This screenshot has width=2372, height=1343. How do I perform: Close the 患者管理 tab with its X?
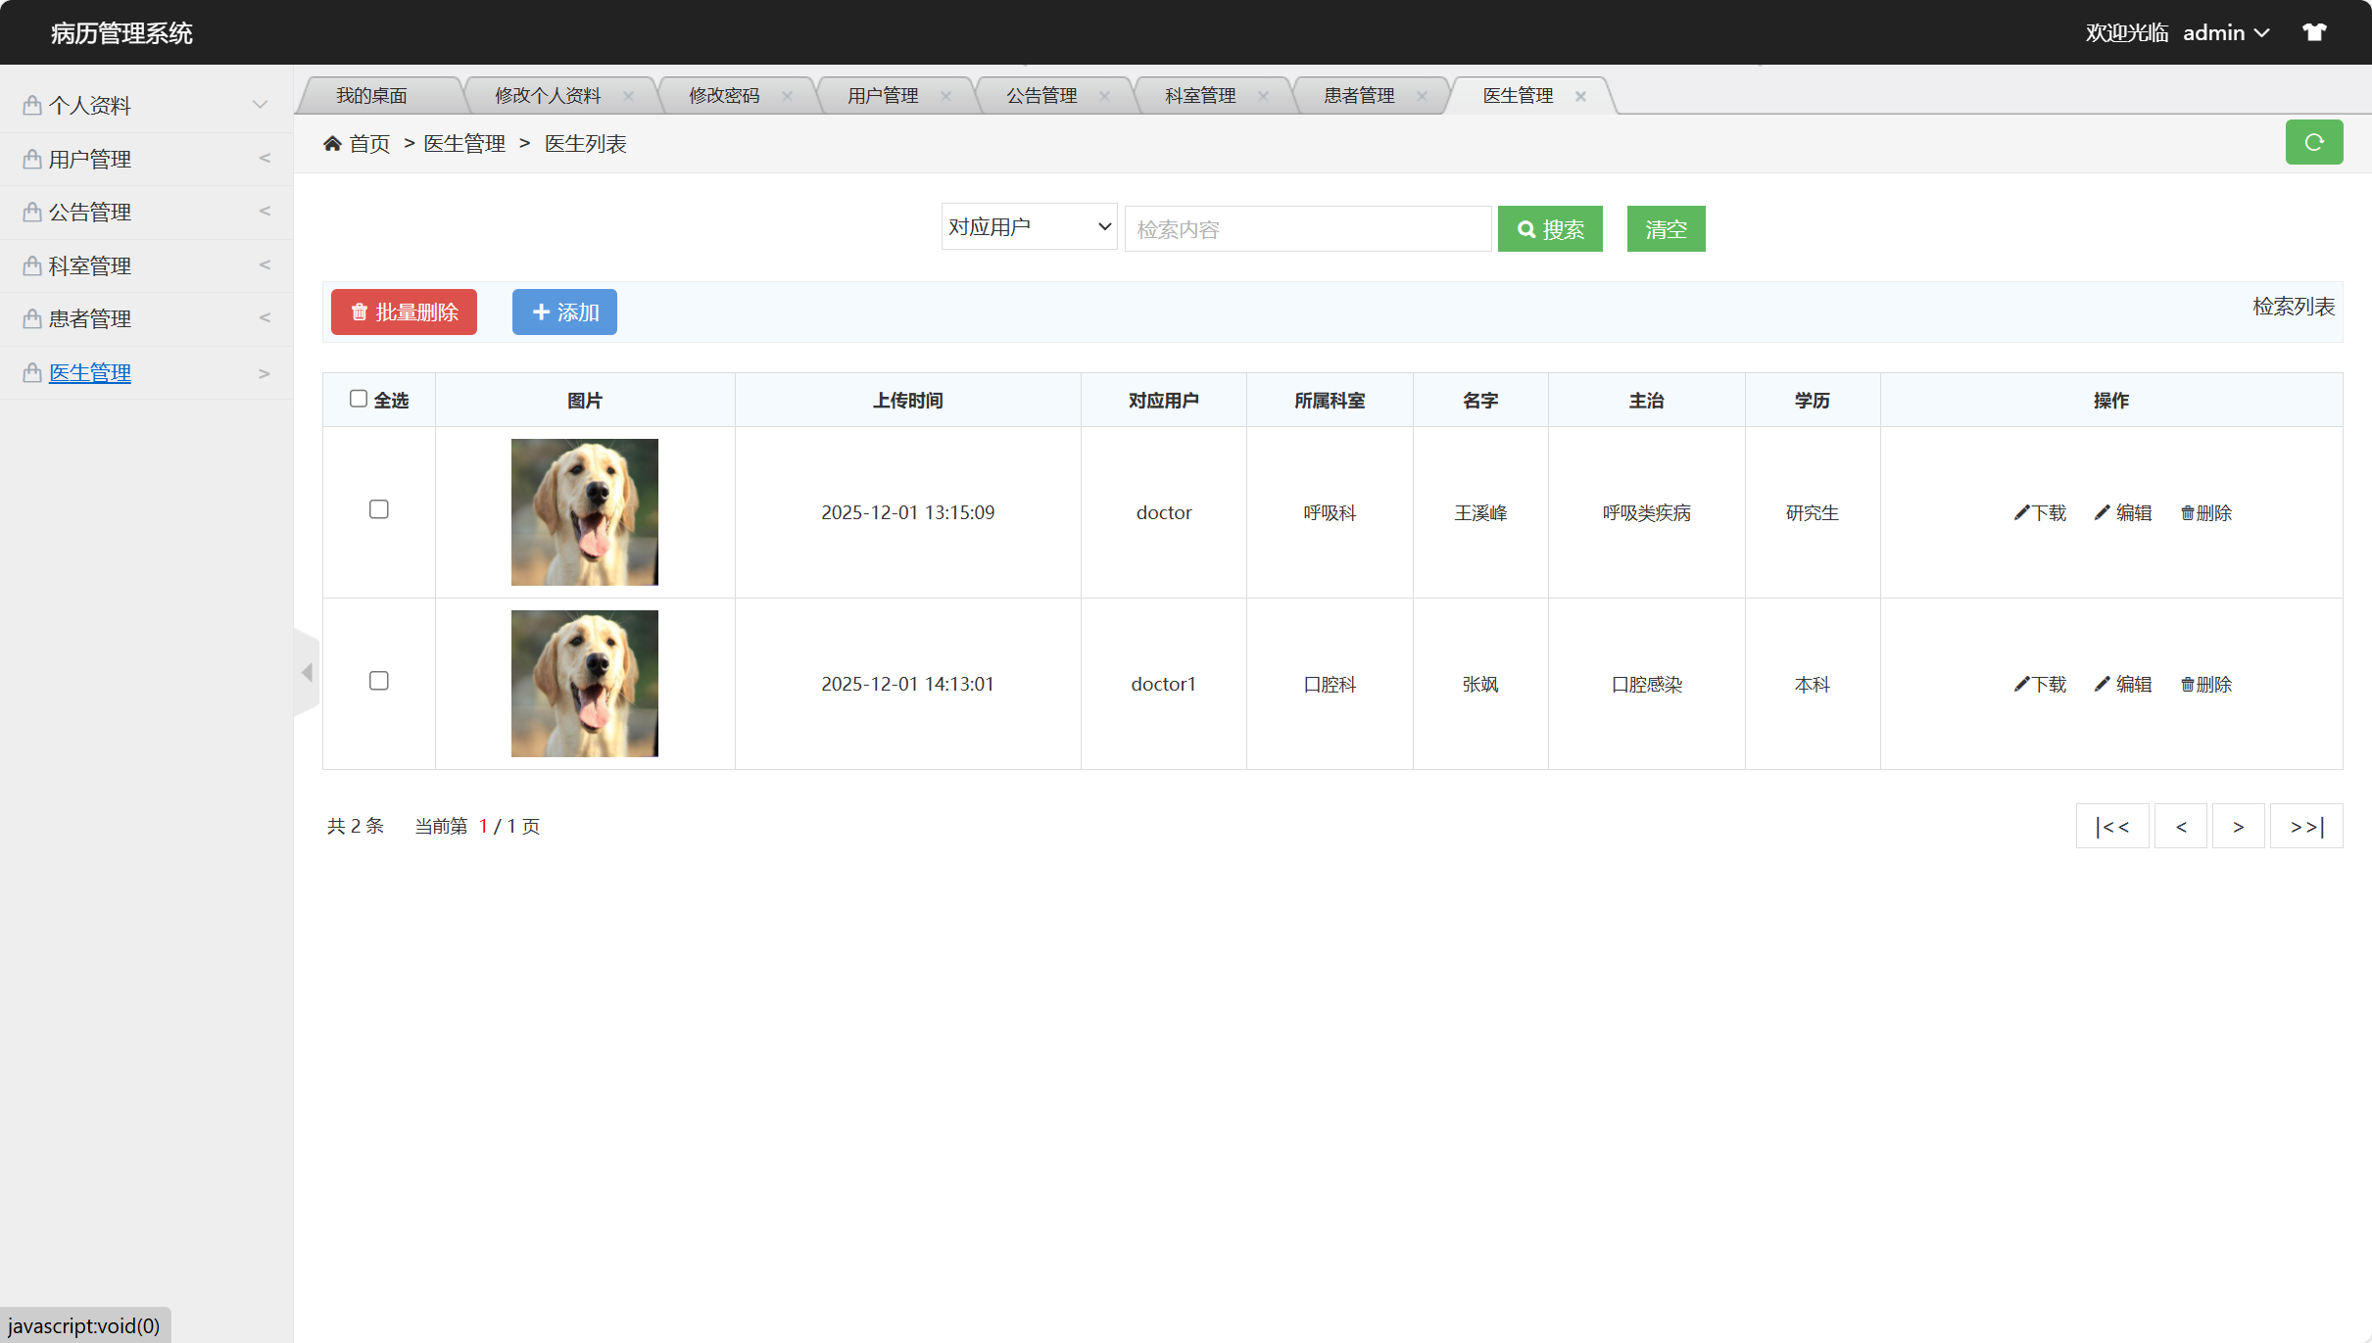tap(1422, 96)
